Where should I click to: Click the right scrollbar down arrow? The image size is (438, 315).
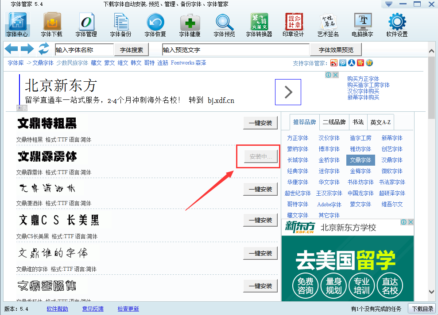(x=431, y=292)
